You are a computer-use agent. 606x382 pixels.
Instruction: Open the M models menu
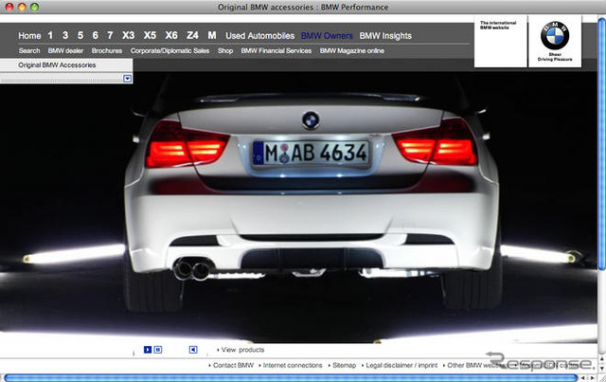[212, 35]
